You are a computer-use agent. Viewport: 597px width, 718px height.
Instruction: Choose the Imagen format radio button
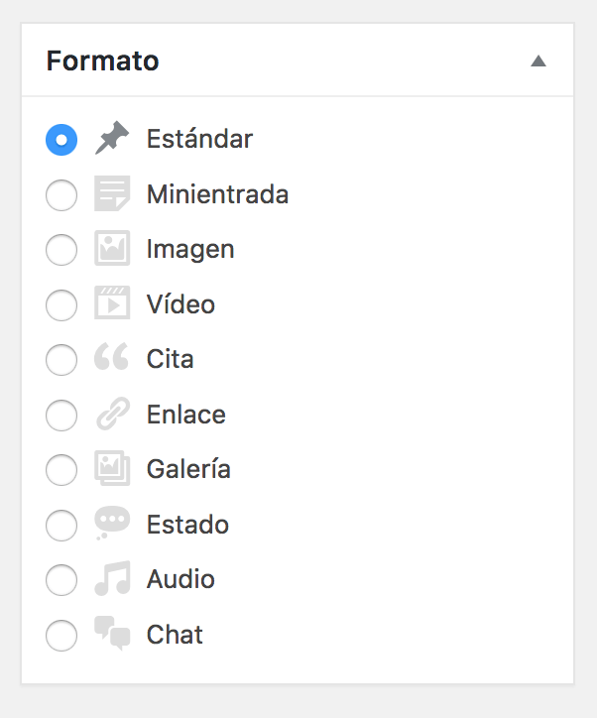(61, 250)
